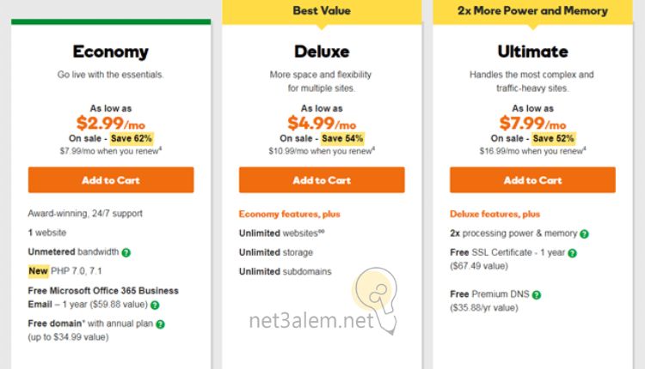The width and height of the screenshot is (645, 369).
Task: Select the Best Value banner tab
Action: point(322,11)
